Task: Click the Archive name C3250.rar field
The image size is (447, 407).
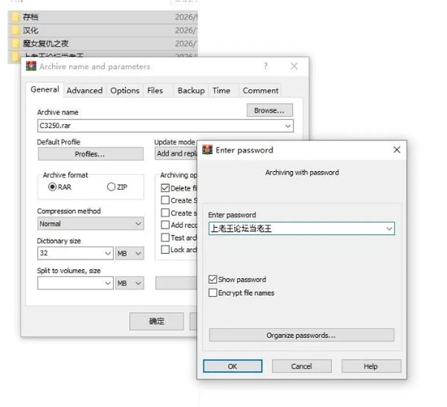Action: (165, 126)
